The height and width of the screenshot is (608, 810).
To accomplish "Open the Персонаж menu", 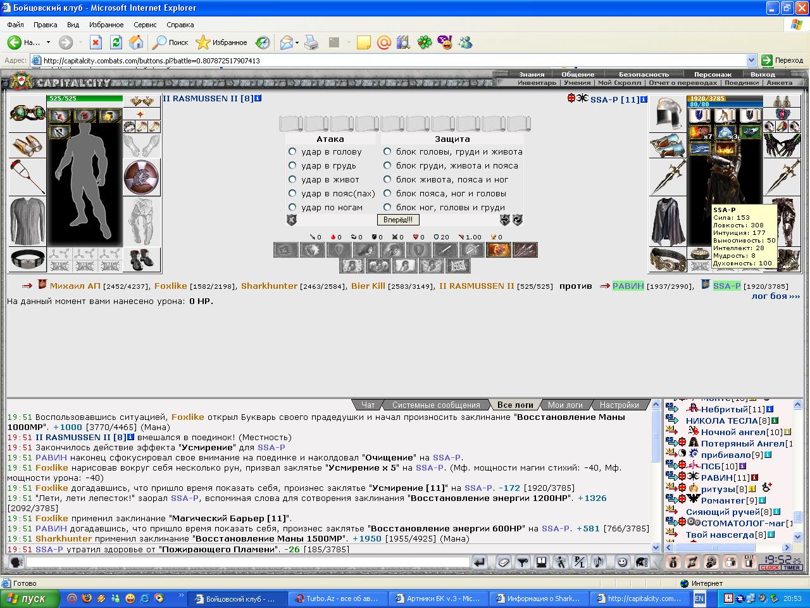I will [713, 74].
